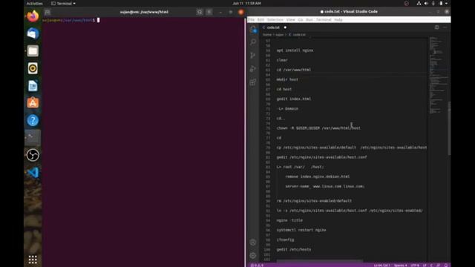
Task: Click the Activities button
Action: (35, 3)
